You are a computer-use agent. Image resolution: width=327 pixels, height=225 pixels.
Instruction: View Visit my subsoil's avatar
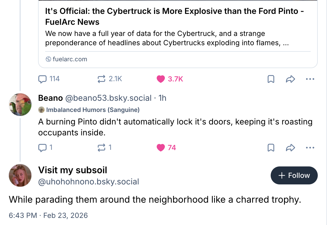(20, 175)
